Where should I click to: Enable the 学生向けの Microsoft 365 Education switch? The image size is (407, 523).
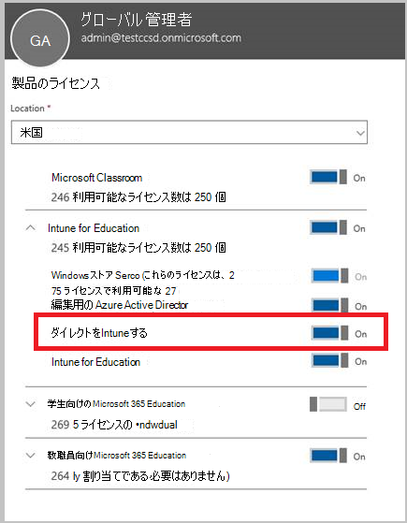(328, 404)
